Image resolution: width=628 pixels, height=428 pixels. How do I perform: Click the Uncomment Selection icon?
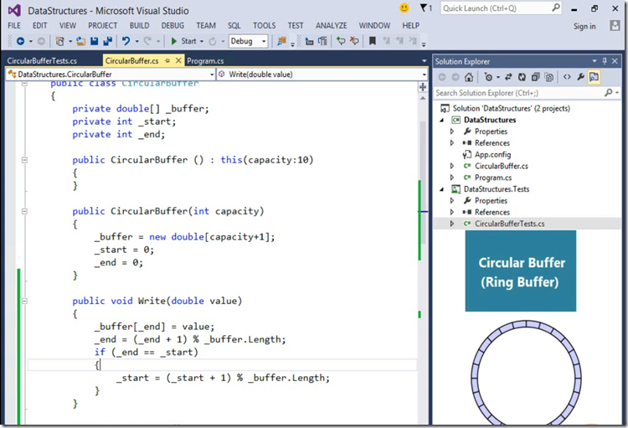click(354, 41)
